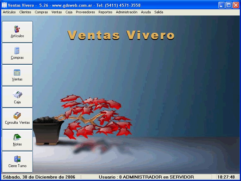Open the Proveedores menu

(x=85, y=12)
